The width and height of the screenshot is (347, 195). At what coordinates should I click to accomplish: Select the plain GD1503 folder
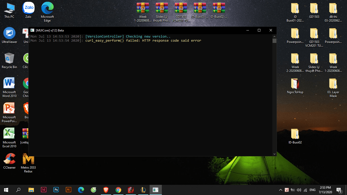[x=314, y=10]
